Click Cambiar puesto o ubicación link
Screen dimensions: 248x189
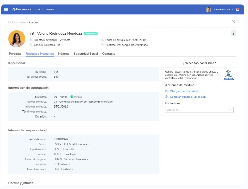[x=188, y=97]
